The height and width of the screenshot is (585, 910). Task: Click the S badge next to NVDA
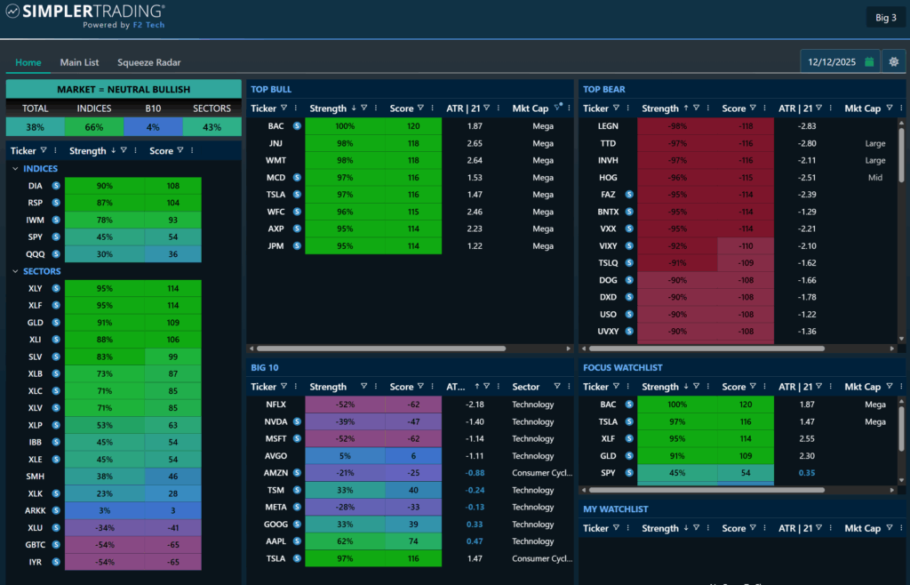click(297, 421)
